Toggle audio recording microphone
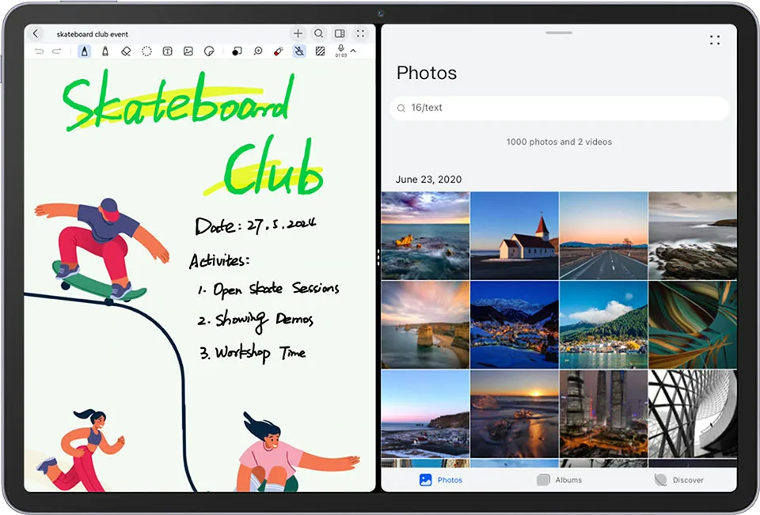Viewport: 760px width, 515px height. point(340,50)
